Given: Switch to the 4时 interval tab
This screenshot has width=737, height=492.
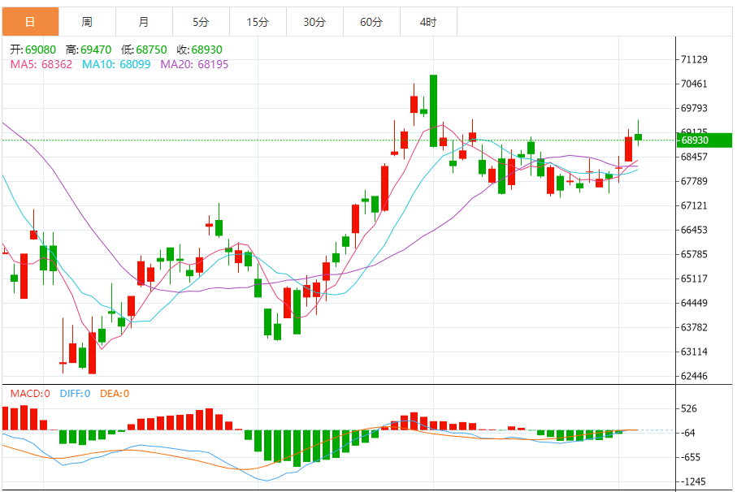Looking at the screenshot, I should click(429, 22).
